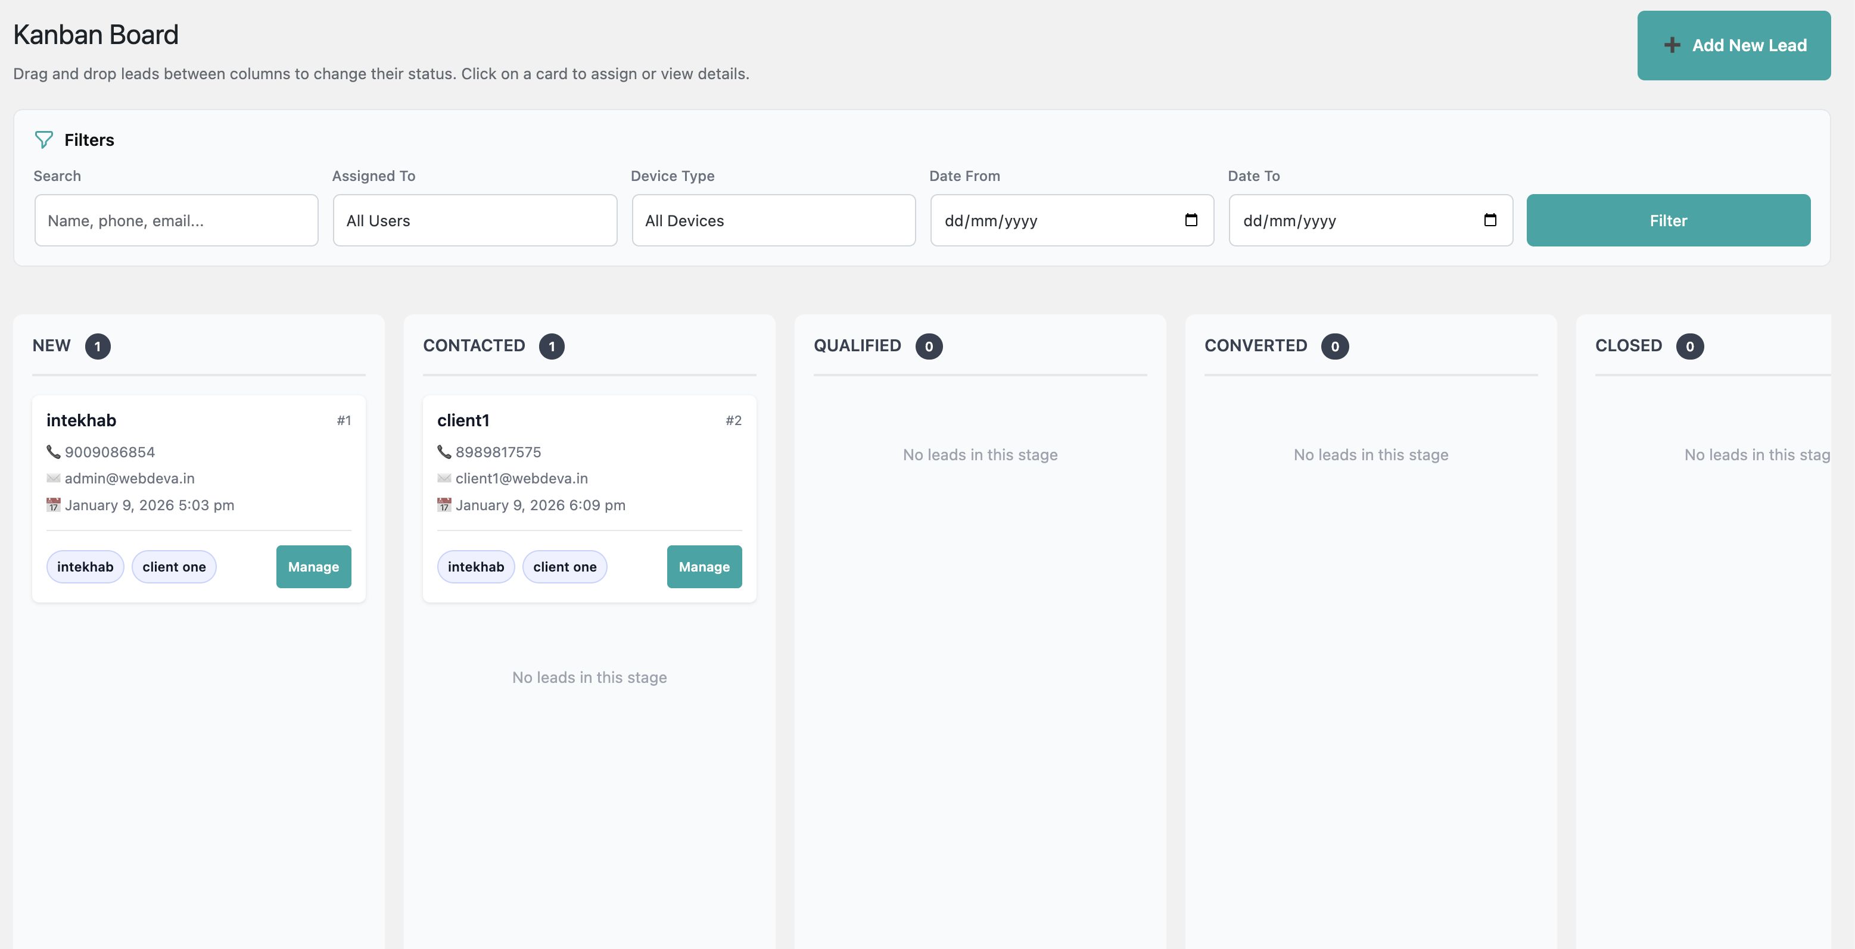Open the client1 lead card title
Screen dimensions: 1855x949
pyautogui.click(x=463, y=420)
